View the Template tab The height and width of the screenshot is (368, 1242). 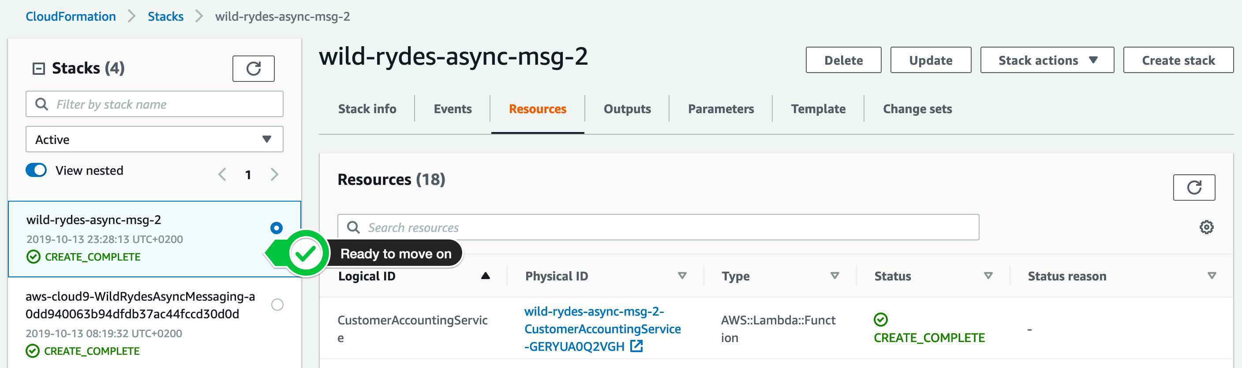point(818,109)
